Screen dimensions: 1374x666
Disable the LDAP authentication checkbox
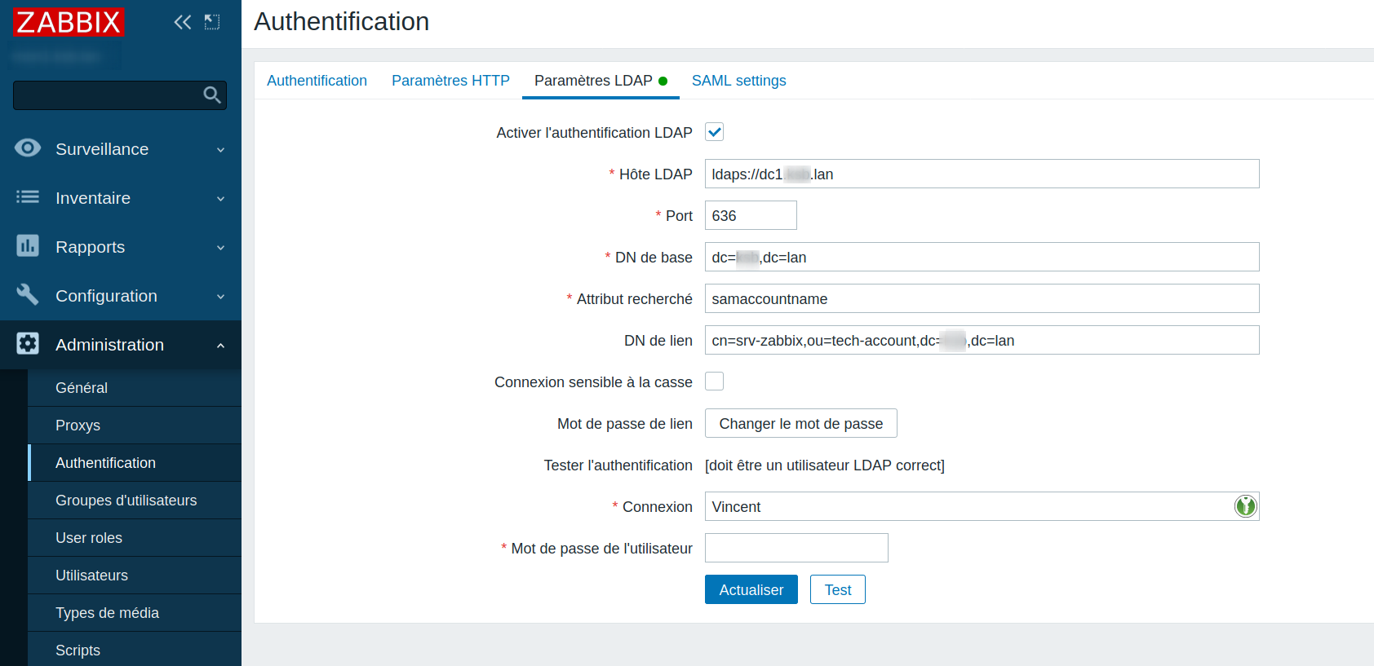714,132
